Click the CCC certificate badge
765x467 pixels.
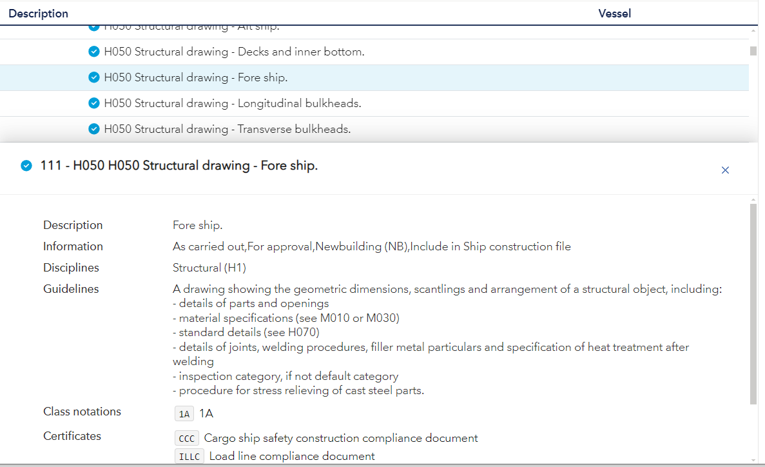click(x=186, y=438)
